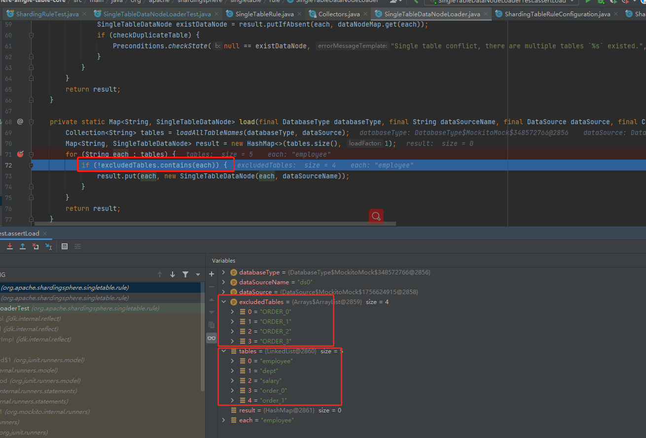Viewport: 646px width, 438px height.
Task: Click the New Watch plus button
Action: coord(212,274)
